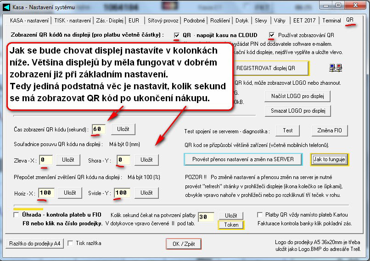Open 'Jak to funguje' help button
Screen dimensions: 370x261
click(x=330, y=159)
